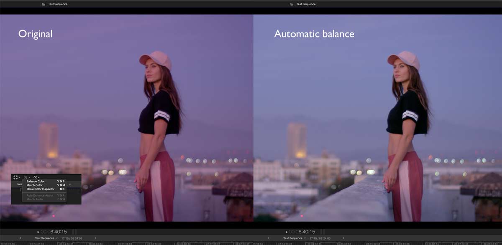Click the clapperboard icon atop right viewer
The width and height of the screenshot is (502, 245).
(x=292, y=4)
